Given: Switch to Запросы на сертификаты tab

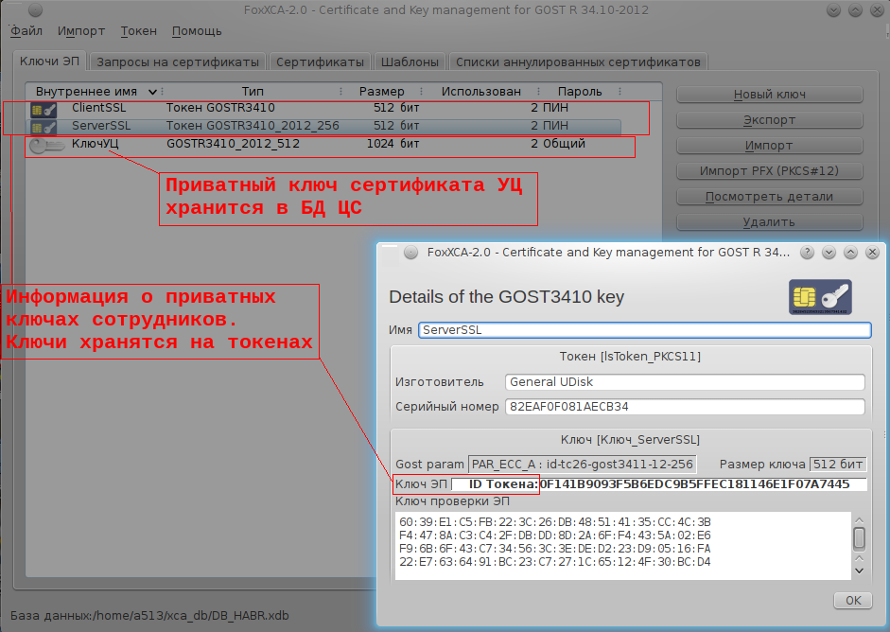Looking at the screenshot, I should [178, 61].
